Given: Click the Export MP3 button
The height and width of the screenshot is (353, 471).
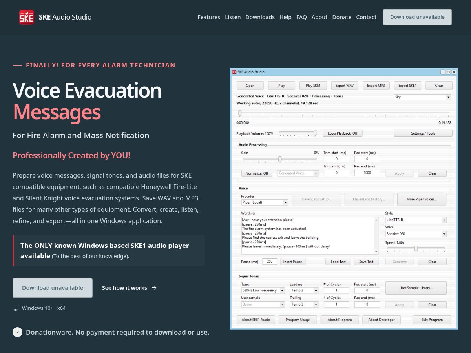Looking at the screenshot, I should coord(376,86).
